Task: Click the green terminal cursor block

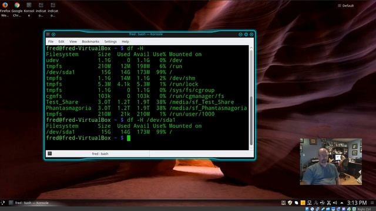Action: (129, 138)
